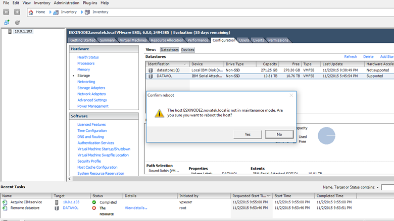
Task: Open Health Status hardware link
Action: click(x=88, y=57)
